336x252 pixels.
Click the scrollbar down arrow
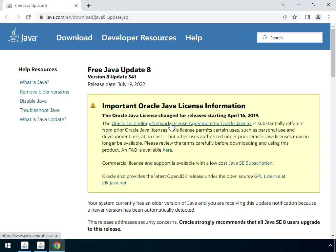click(x=333, y=236)
